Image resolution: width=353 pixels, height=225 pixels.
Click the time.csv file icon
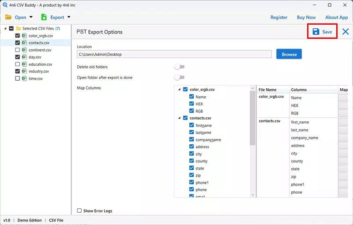coord(24,78)
